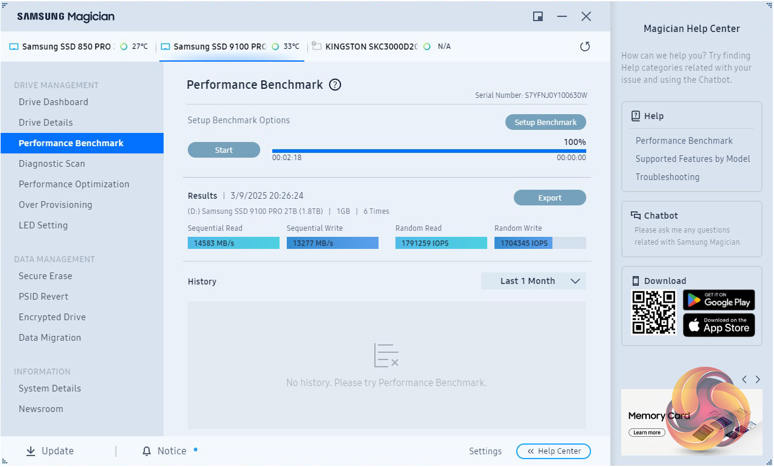The width and height of the screenshot is (774, 467).
Task: Open the Google Play badge
Action: [x=718, y=300]
